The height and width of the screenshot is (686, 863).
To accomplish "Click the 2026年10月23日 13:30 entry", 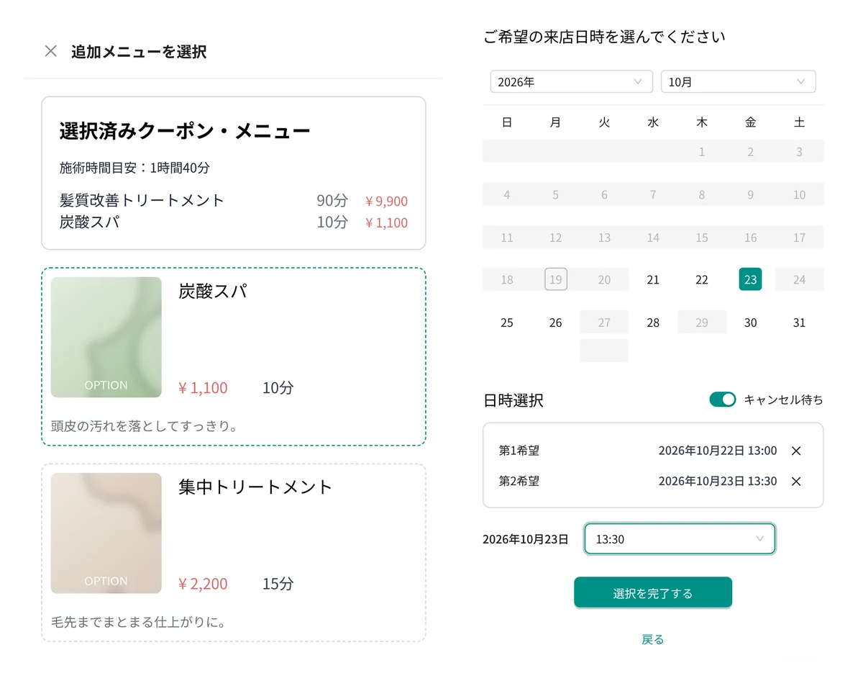I will [718, 482].
